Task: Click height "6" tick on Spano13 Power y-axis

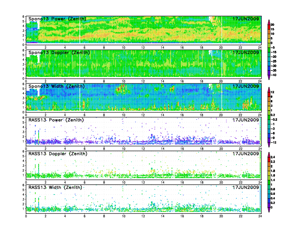Action: pyautogui.click(x=23, y=16)
